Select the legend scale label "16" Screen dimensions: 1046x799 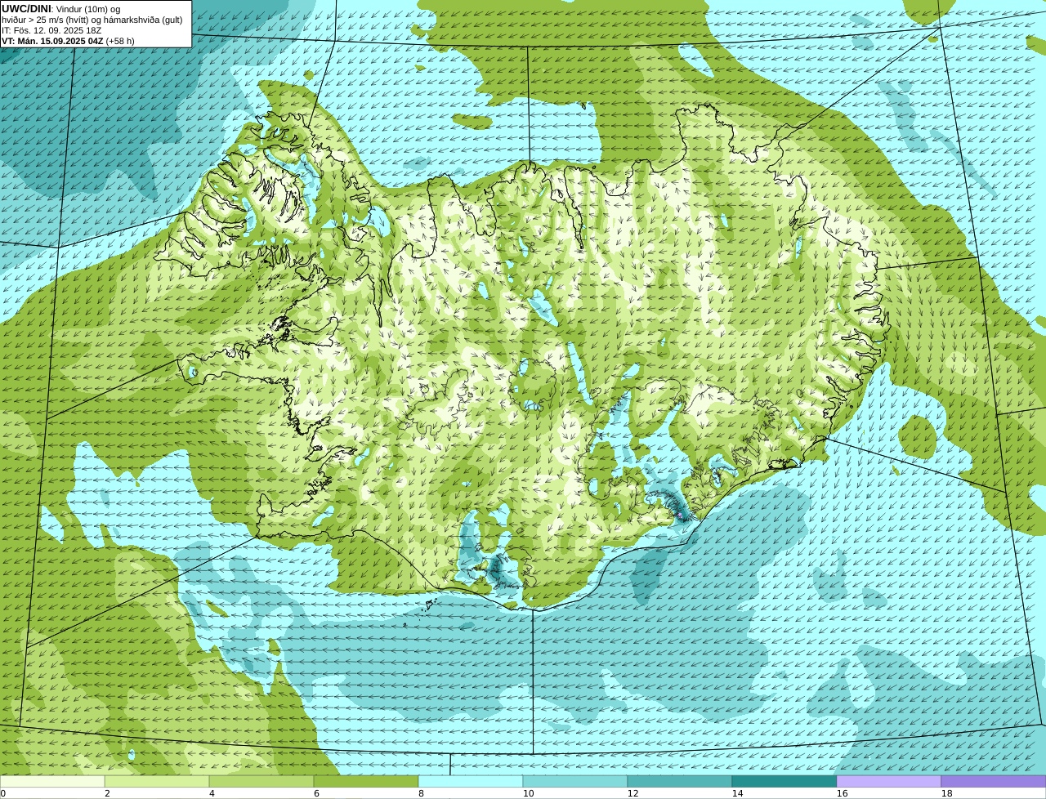(842, 793)
